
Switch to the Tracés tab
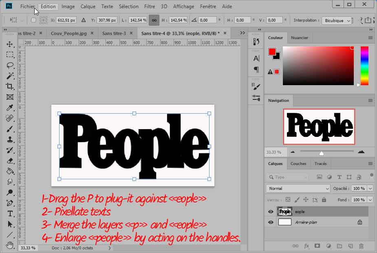click(321, 164)
